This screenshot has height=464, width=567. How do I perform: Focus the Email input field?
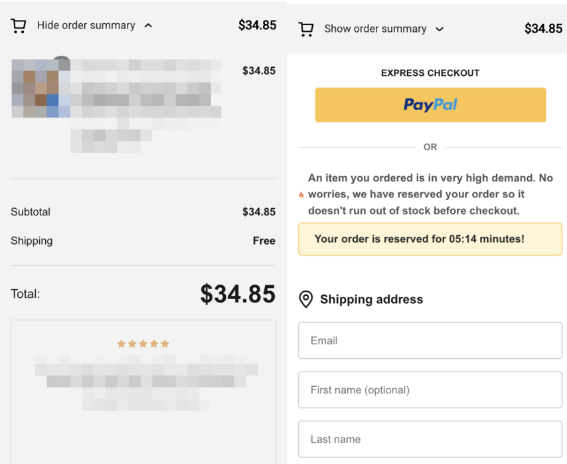pos(430,340)
